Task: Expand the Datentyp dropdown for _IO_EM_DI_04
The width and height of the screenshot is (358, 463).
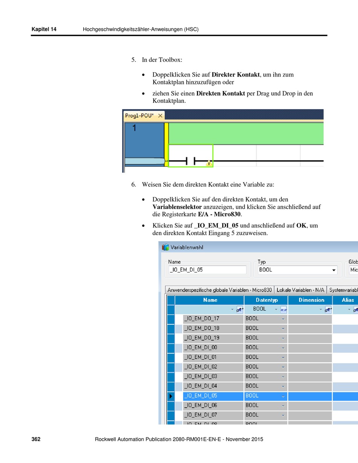Action: (x=283, y=386)
